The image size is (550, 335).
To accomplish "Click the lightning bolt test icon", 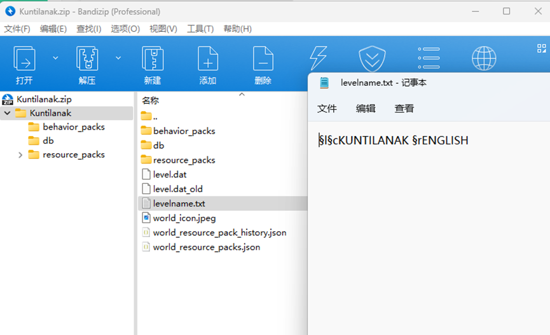I will coord(318,58).
